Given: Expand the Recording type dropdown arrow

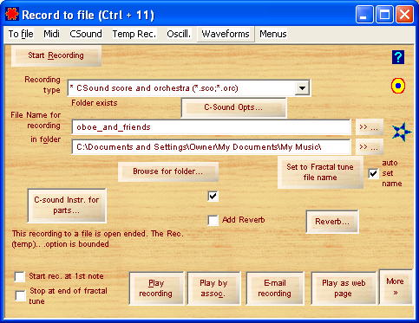Looking at the screenshot, I should [x=302, y=87].
